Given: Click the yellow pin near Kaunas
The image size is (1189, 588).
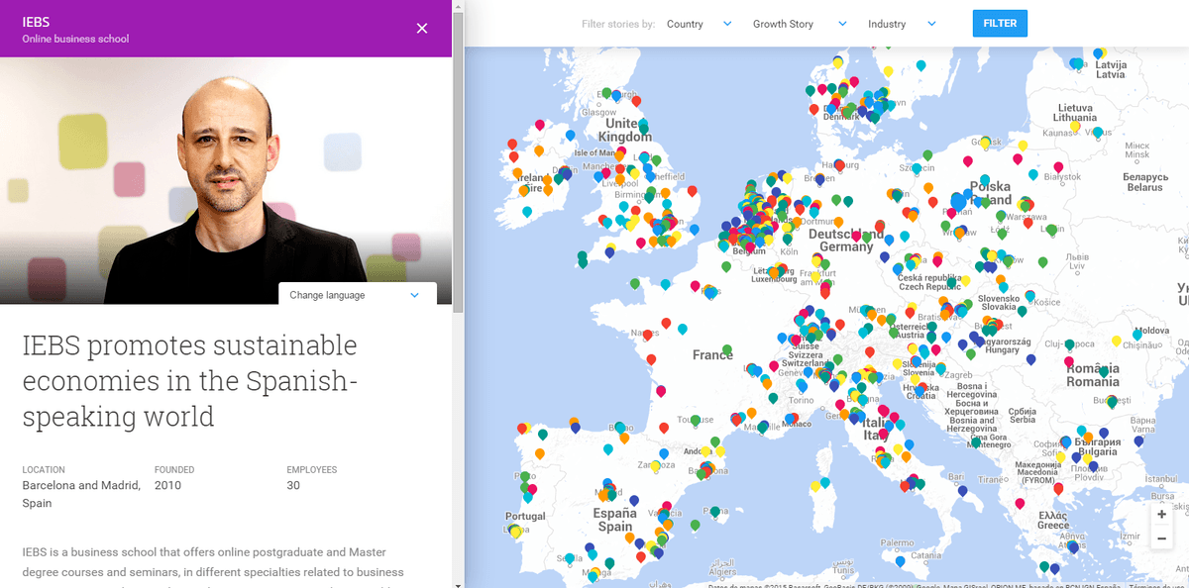Looking at the screenshot, I should tap(1075, 126).
